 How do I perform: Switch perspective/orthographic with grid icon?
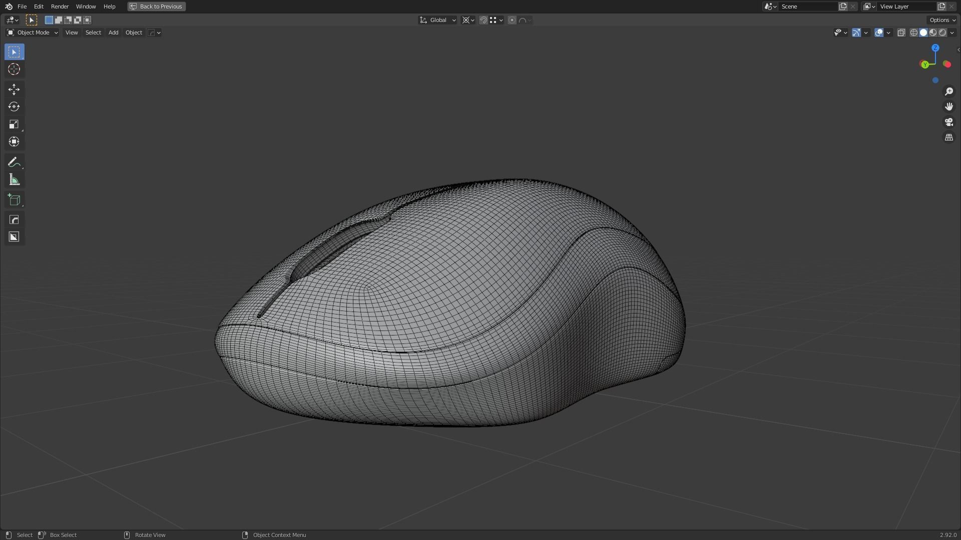[x=948, y=137]
